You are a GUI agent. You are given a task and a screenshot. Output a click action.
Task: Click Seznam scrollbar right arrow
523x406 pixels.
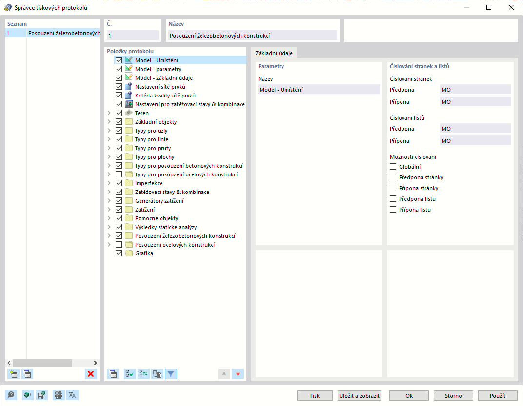point(96,363)
